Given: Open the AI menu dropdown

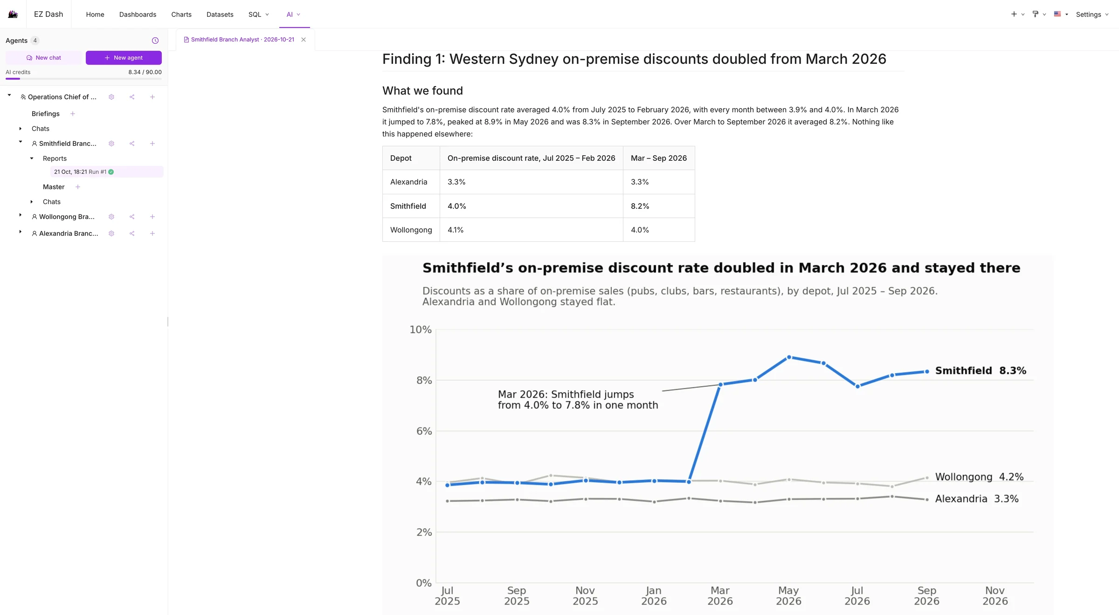Looking at the screenshot, I should 293,14.
